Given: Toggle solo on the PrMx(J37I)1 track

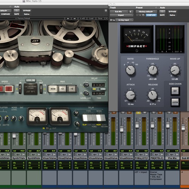Looking at the screenshot, I should point(138,113).
